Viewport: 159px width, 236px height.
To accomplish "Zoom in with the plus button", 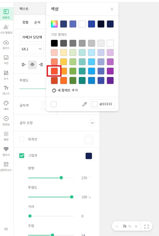I will (x=136, y=226).
